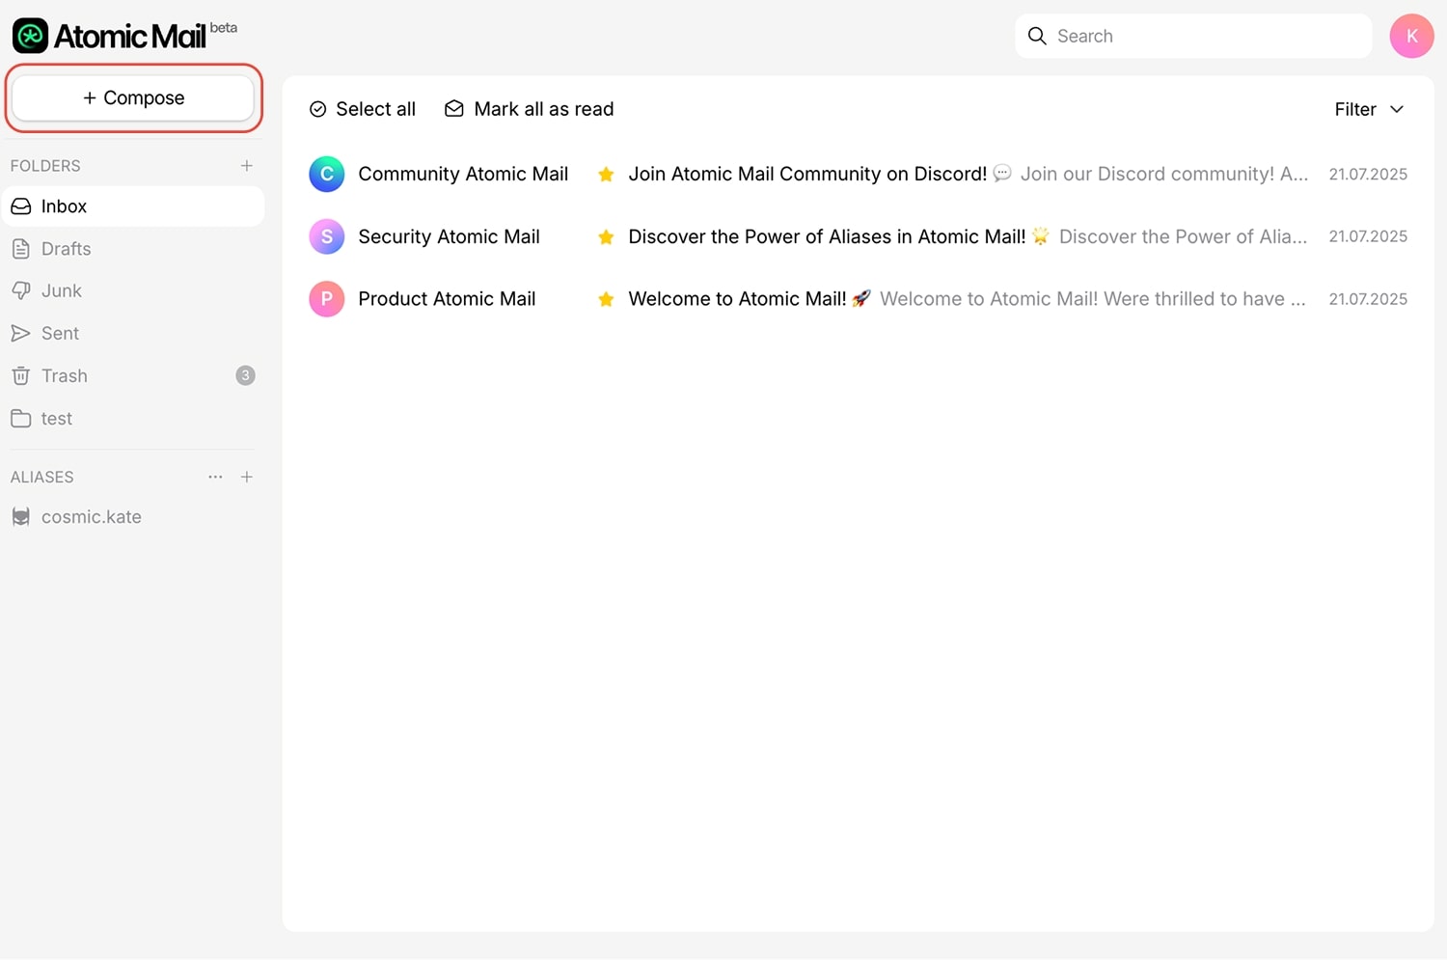
Task: Click the FOLDERS section heading
Action: [45, 166]
